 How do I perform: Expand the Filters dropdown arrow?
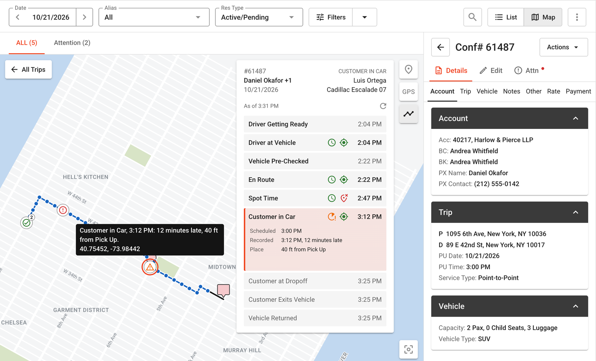[x=365, y=17]
